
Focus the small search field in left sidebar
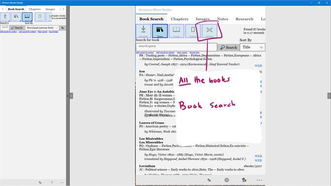4,28
